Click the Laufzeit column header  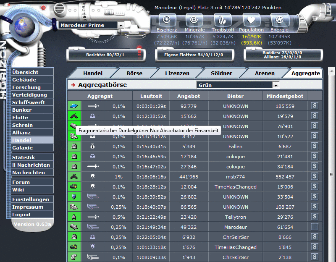(151, 96)
